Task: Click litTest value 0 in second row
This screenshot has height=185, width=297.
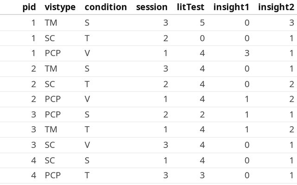Action: [x=202, y=38]
